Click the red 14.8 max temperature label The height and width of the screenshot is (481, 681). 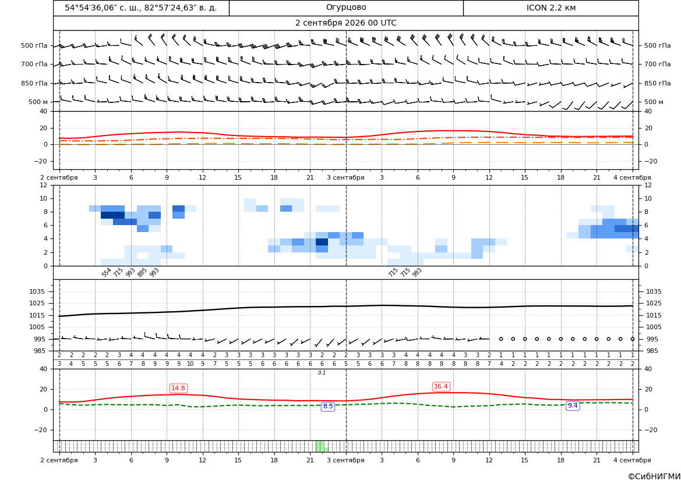click(x=178, y=388)
